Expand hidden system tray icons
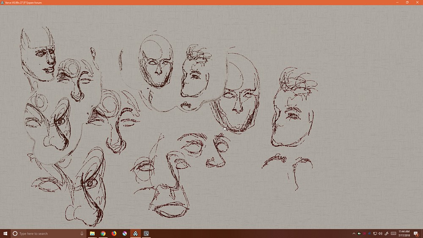 pyautogui.click(x=354, y=233)
